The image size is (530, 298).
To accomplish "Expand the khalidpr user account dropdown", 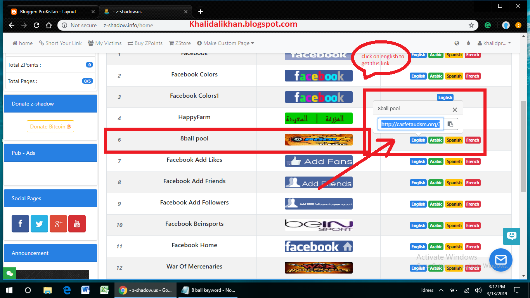I will tap(494, 43).
